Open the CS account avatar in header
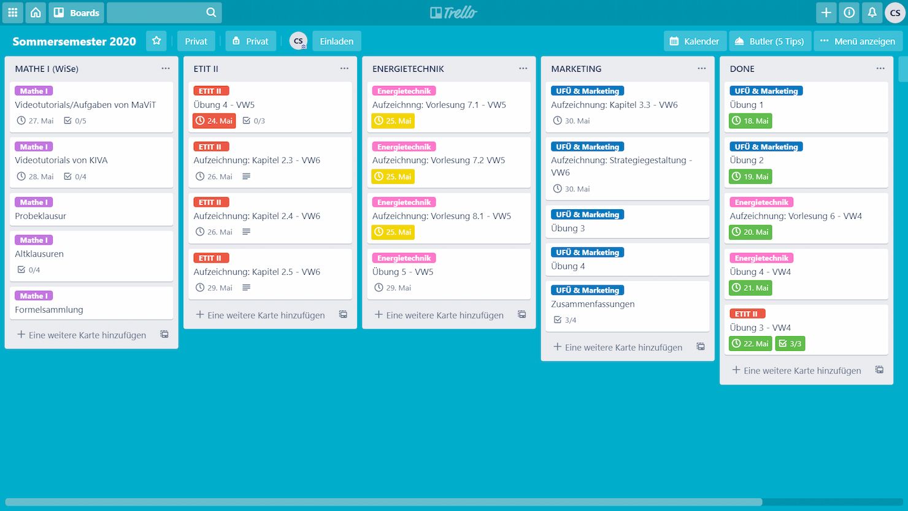Screen dimensions: 908x511 click(895, 12)
